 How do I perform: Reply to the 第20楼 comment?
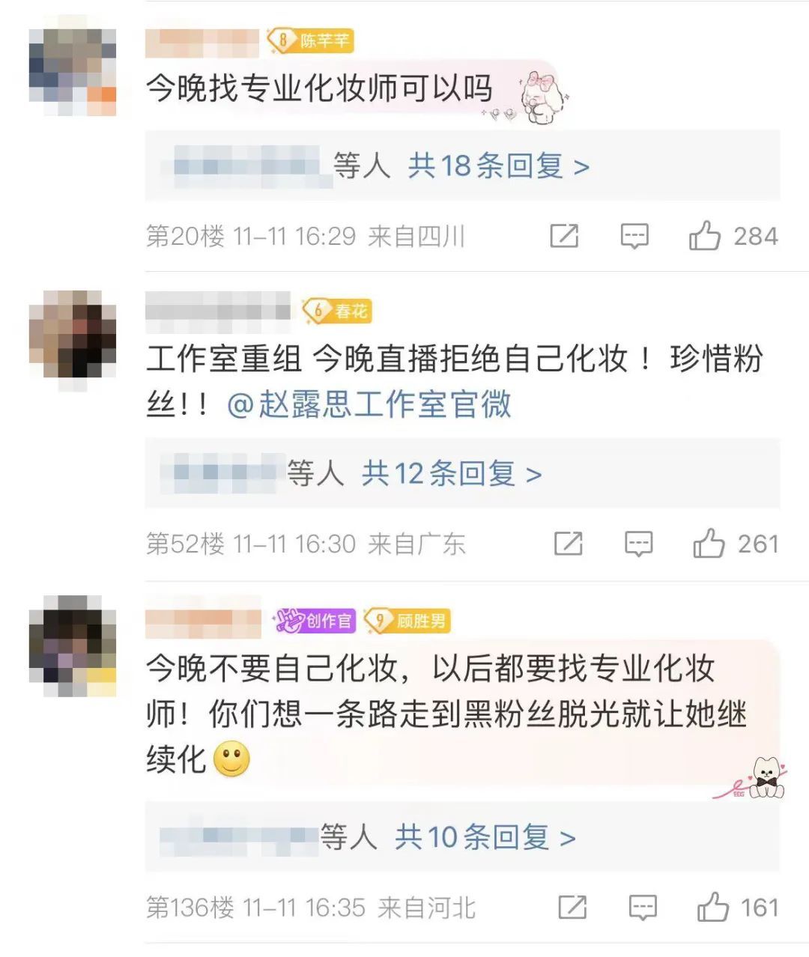(x=634, y=237)
